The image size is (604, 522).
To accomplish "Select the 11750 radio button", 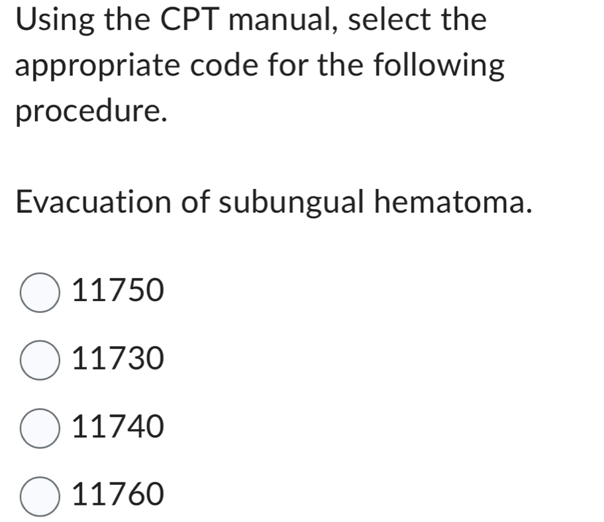I will click(x=40, y=292).
